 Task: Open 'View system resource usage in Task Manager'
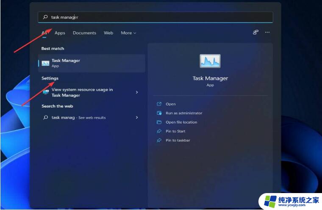pos(92,92)
